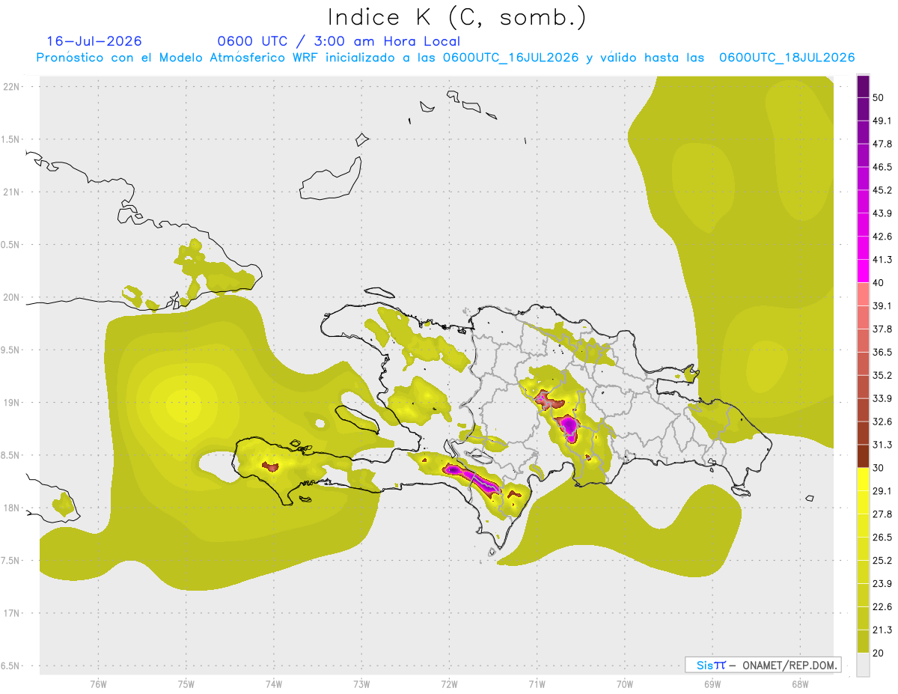Click the colorbar value '45.2'

[x=882, y=190]
